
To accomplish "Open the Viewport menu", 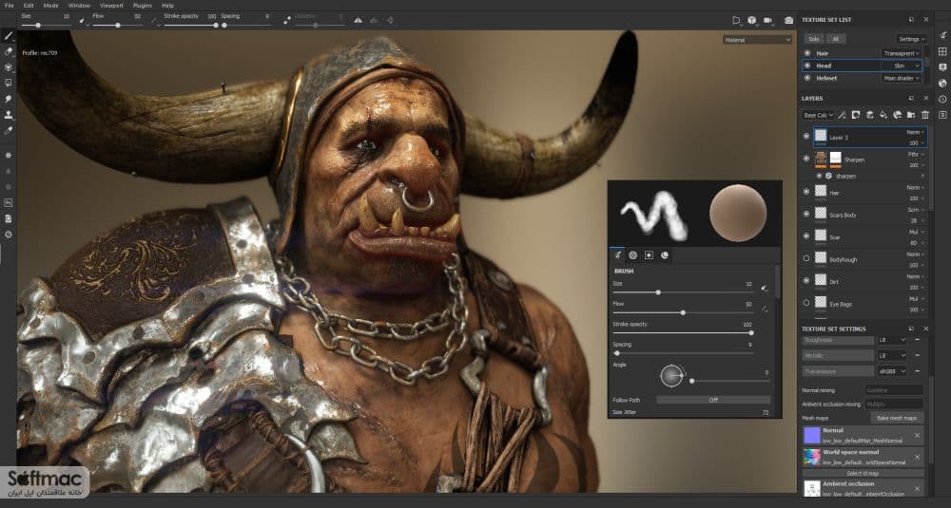I will tap(111, 6).
